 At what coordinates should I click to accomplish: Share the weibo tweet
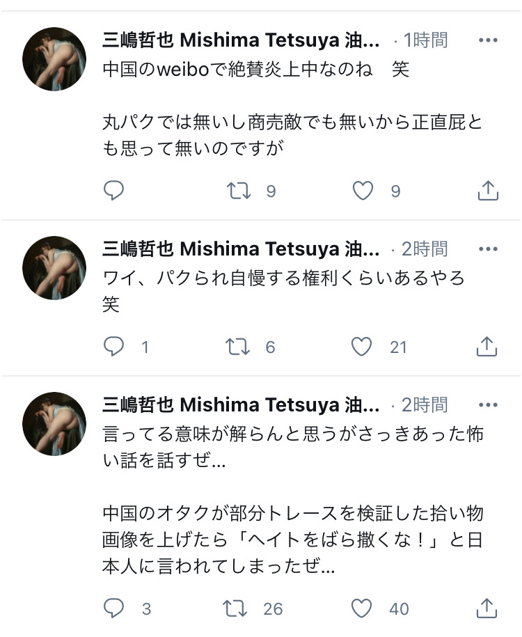pos(488,191)
